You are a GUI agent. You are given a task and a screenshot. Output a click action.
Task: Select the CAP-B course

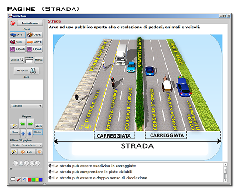click(34, 42)
